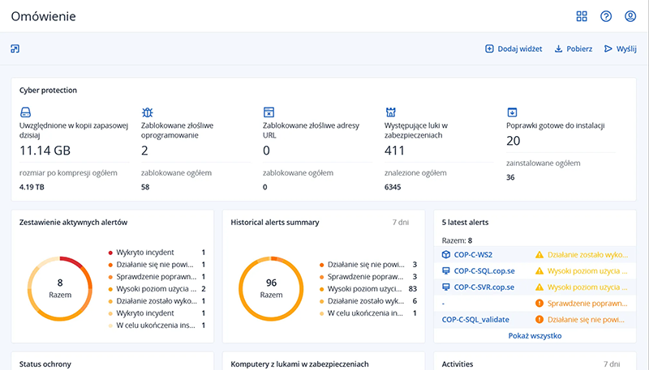The image size is (649, 370).
Task: Click the orange error icon by Sprawdzenie poprawn...
Action: 539,304
